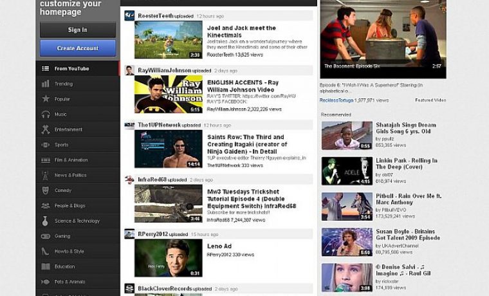Click RoosterTeeth channel avatar
The width and height of the screenshot is (489, 296).
(129, 15)
